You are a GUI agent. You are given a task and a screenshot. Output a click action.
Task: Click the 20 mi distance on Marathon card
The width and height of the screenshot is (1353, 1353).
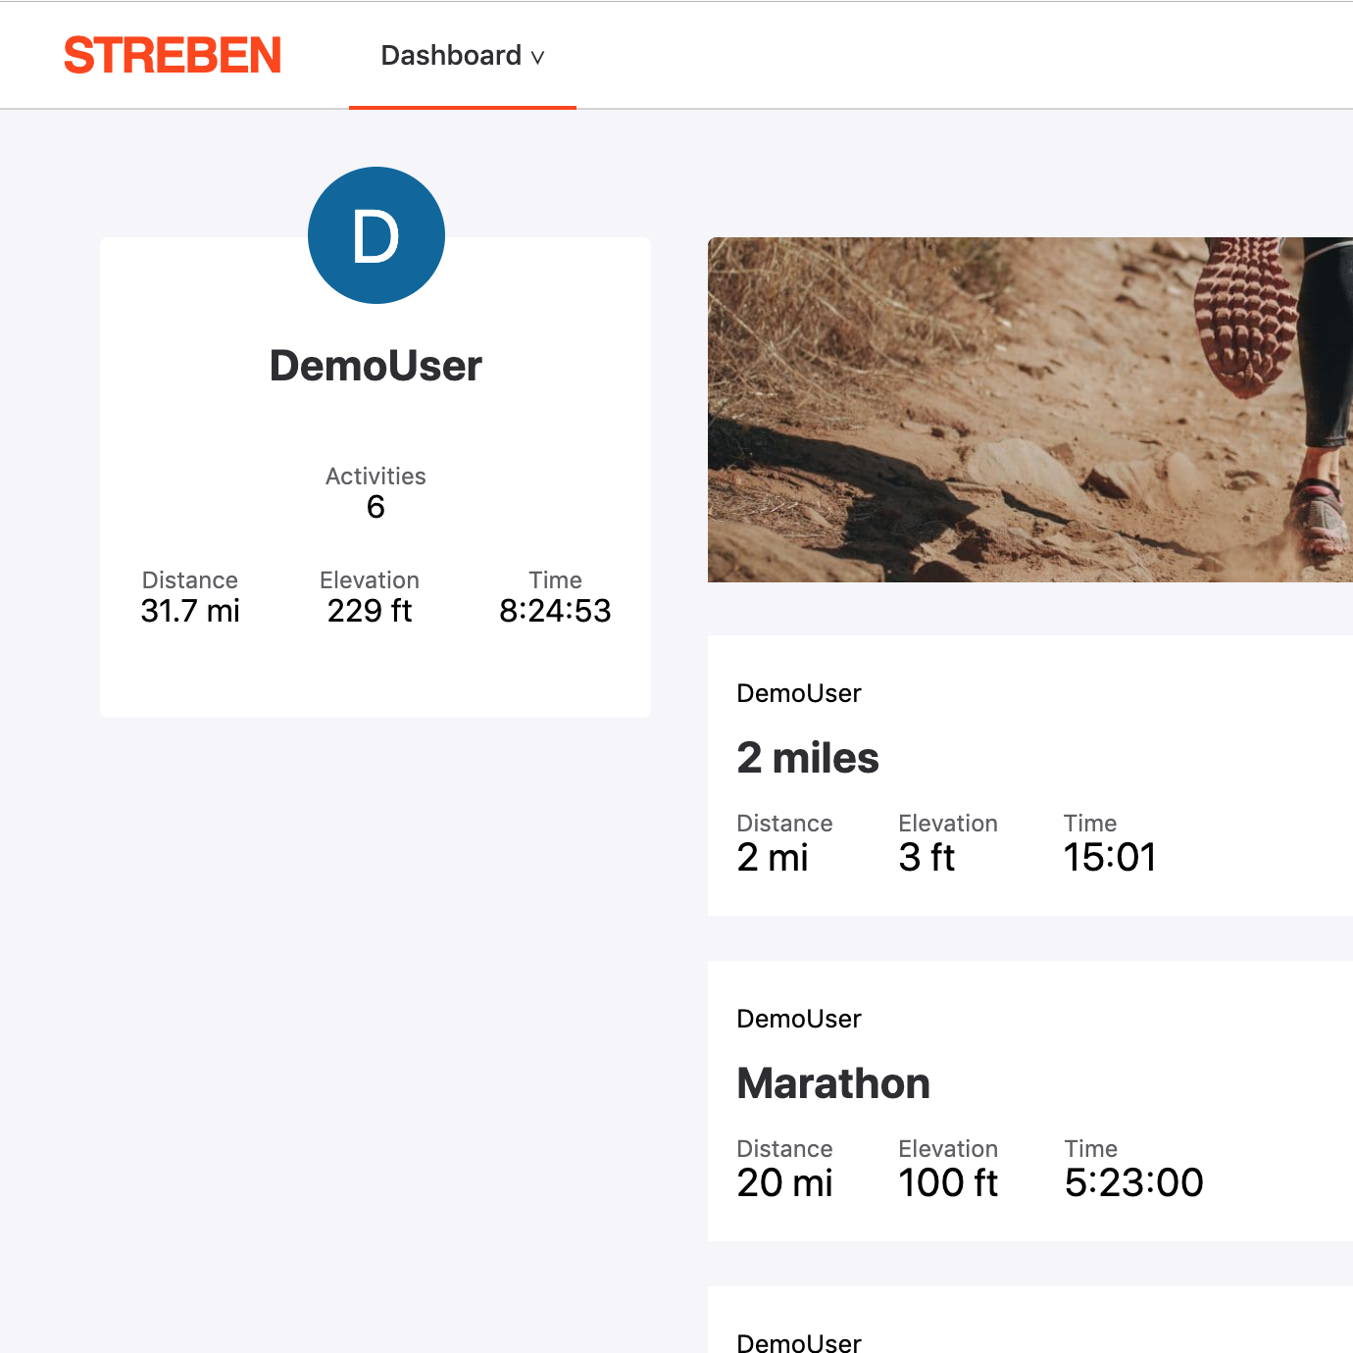tap(784, 1182)
